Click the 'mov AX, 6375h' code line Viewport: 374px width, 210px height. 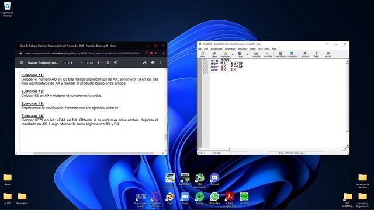click(227, 64)
